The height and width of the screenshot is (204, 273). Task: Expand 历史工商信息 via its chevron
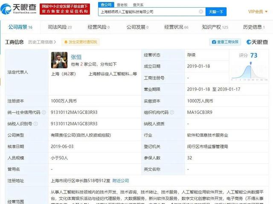[x=55, y=42]
